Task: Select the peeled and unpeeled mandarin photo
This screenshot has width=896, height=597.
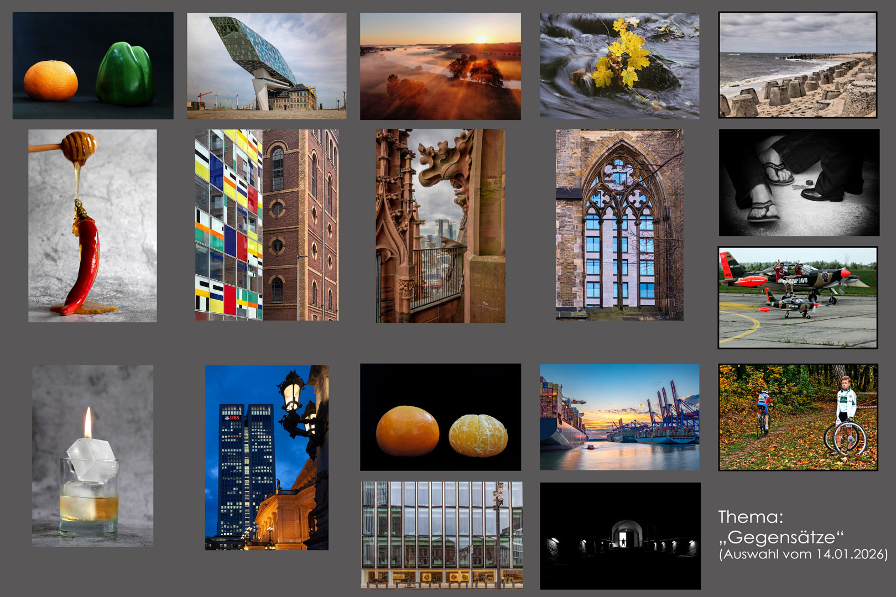Action: 440,417
